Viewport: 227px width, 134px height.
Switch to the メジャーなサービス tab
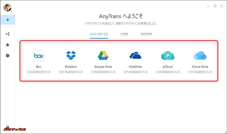[99, 34]
